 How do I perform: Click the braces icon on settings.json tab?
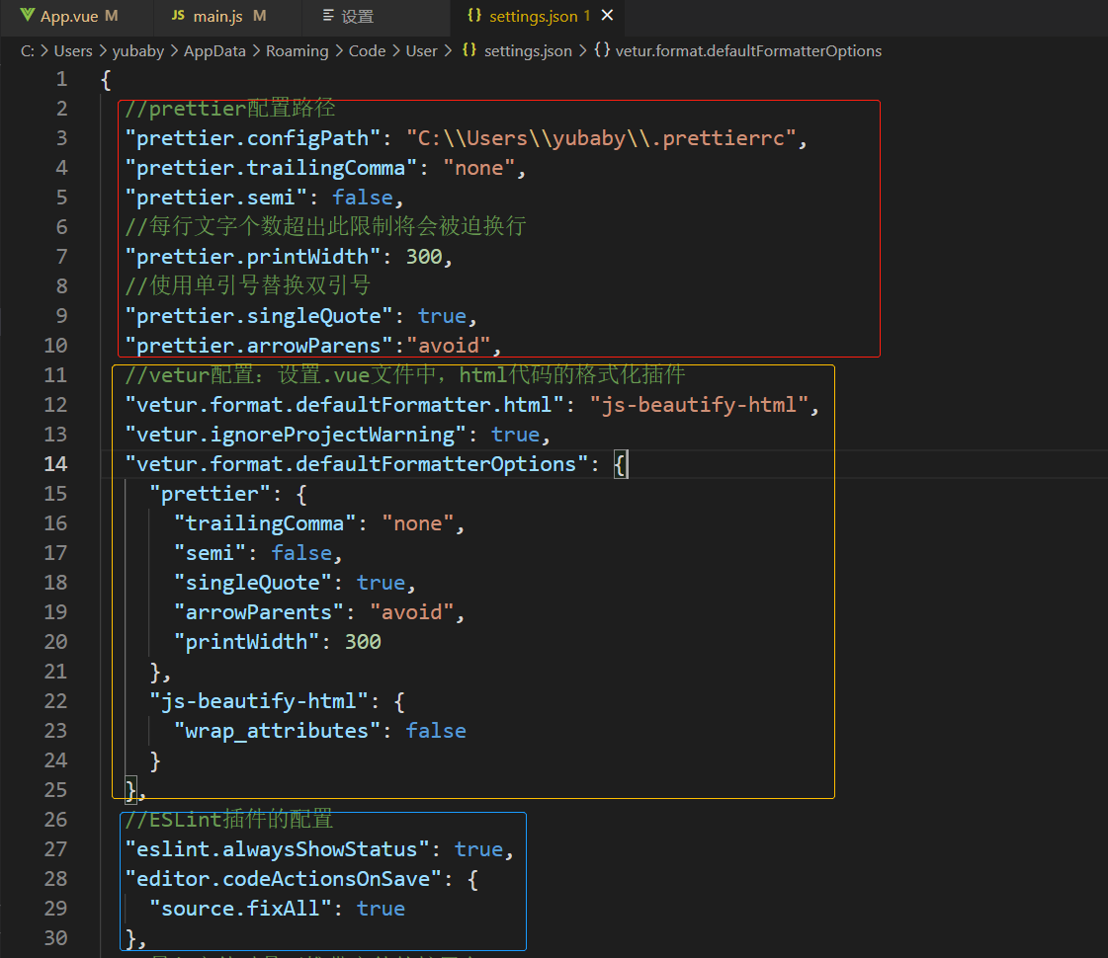(x=474, y=15)
